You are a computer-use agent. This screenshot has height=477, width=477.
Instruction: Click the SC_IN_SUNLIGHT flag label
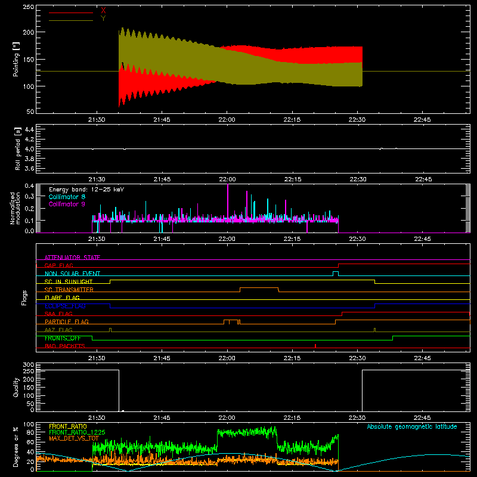[x=69, y=281]
